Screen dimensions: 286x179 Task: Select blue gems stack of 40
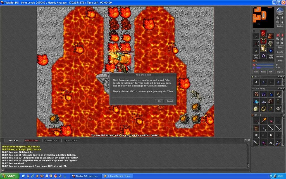(x=256, y=101)
